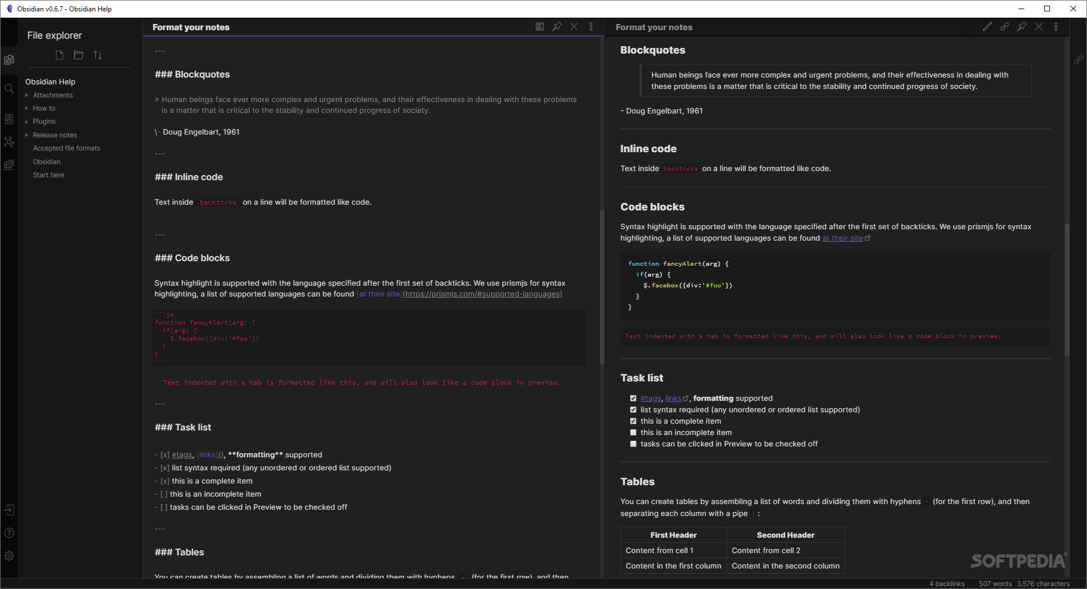Click 'Doug Engelbart, 1961' line in editor
This screenshot has height=589, width=1087.
click(197, 132)
